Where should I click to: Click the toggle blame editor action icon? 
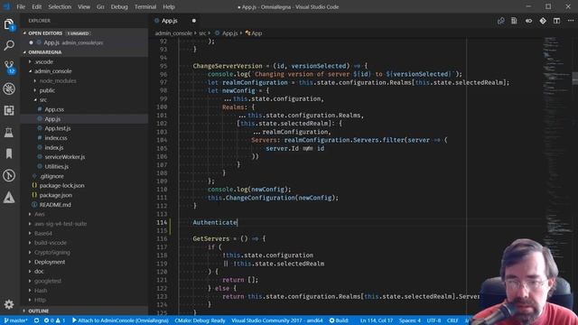pyautogui.click(x=528, y=21)
